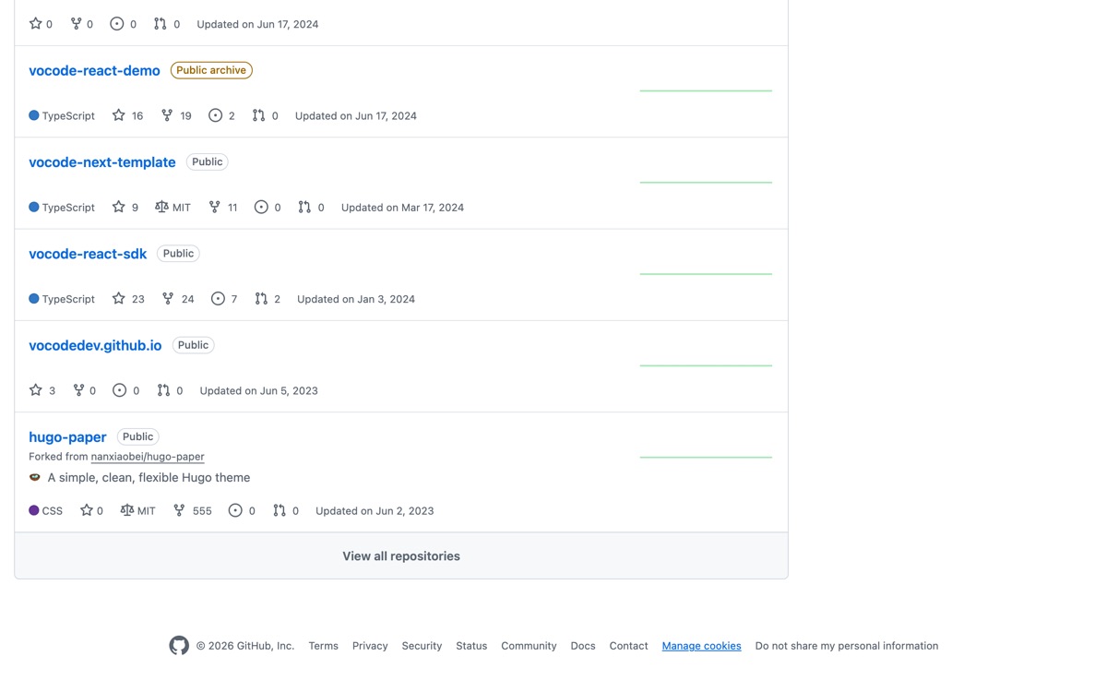Click the Manage cookies link

click(x=701, y=646)
